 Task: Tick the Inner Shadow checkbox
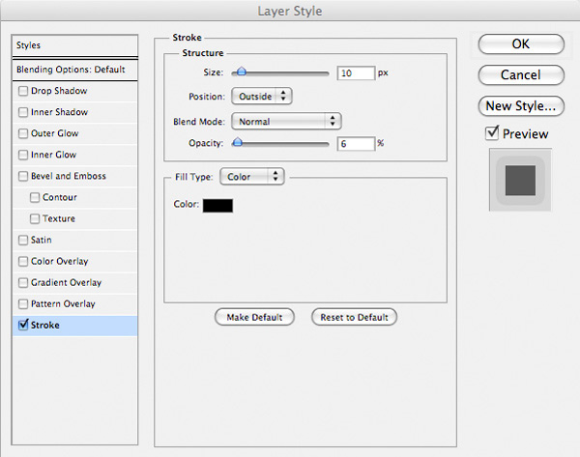click(x=23, y=112)
